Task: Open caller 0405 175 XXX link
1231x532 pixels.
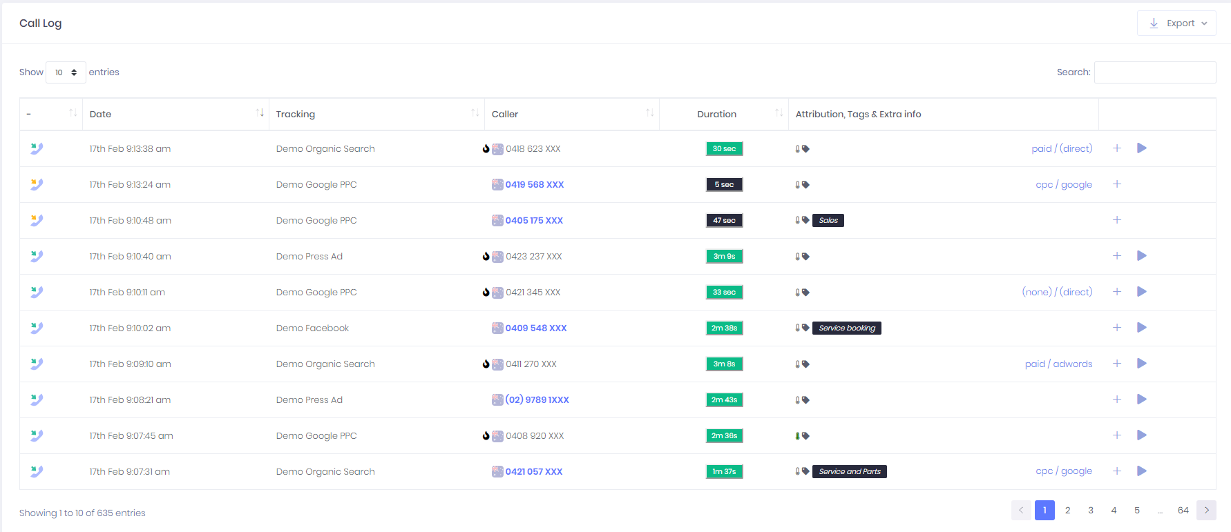Action: click(534, 220)
